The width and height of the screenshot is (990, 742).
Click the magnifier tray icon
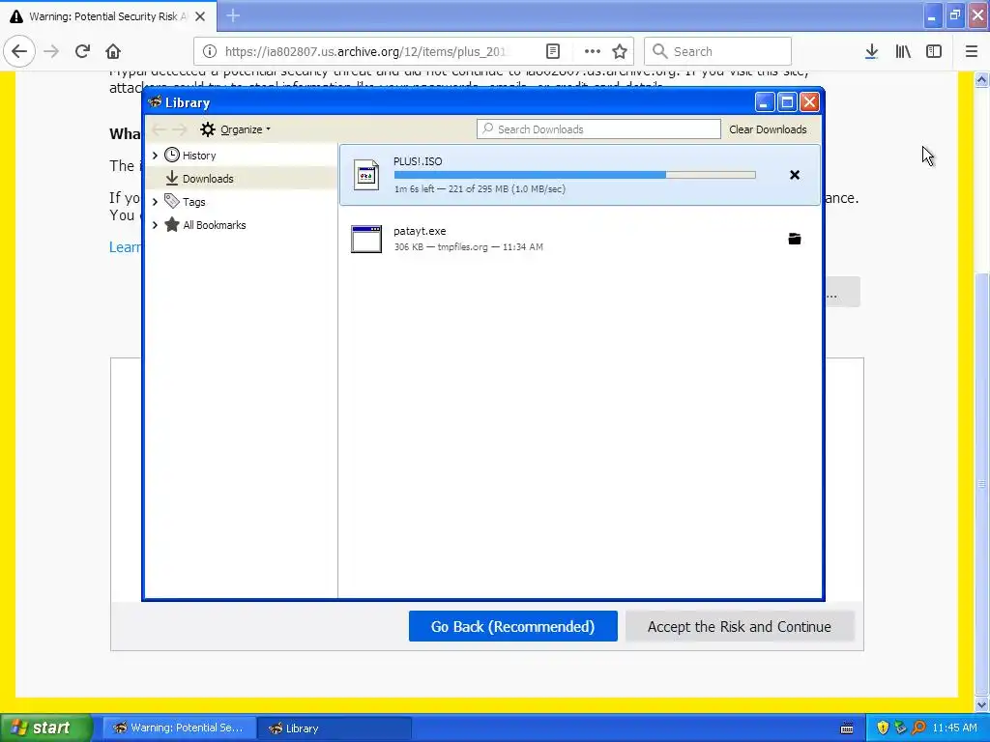pyautogui.click(x=918, y=728)
